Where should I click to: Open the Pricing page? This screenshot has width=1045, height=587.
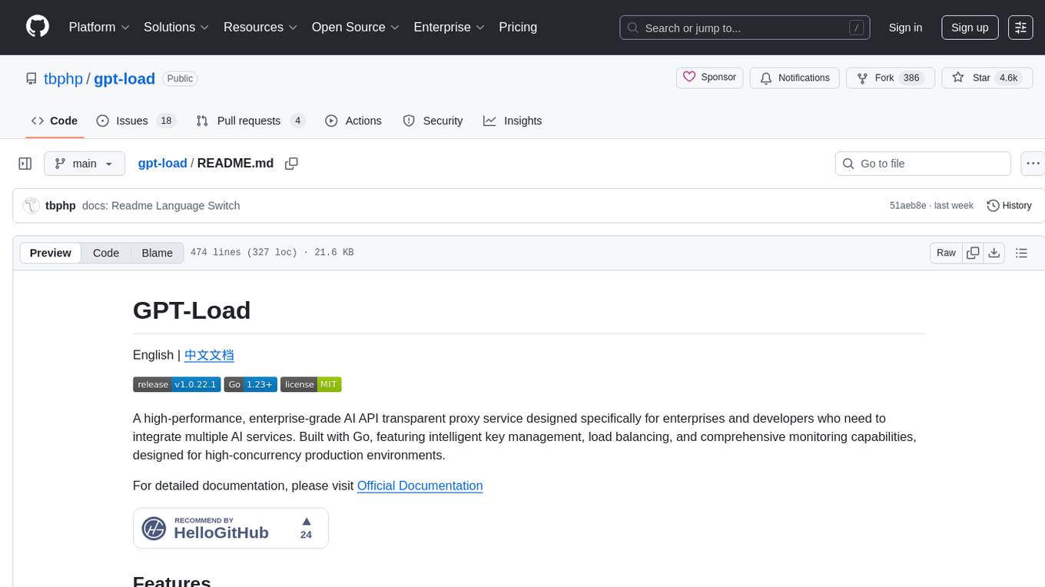coord(518,27)
